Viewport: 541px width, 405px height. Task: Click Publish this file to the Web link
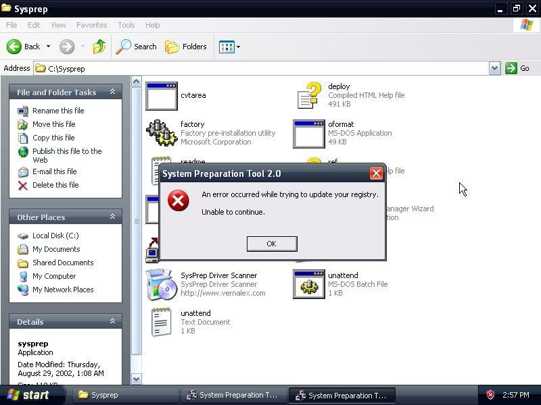click(67, 156)
